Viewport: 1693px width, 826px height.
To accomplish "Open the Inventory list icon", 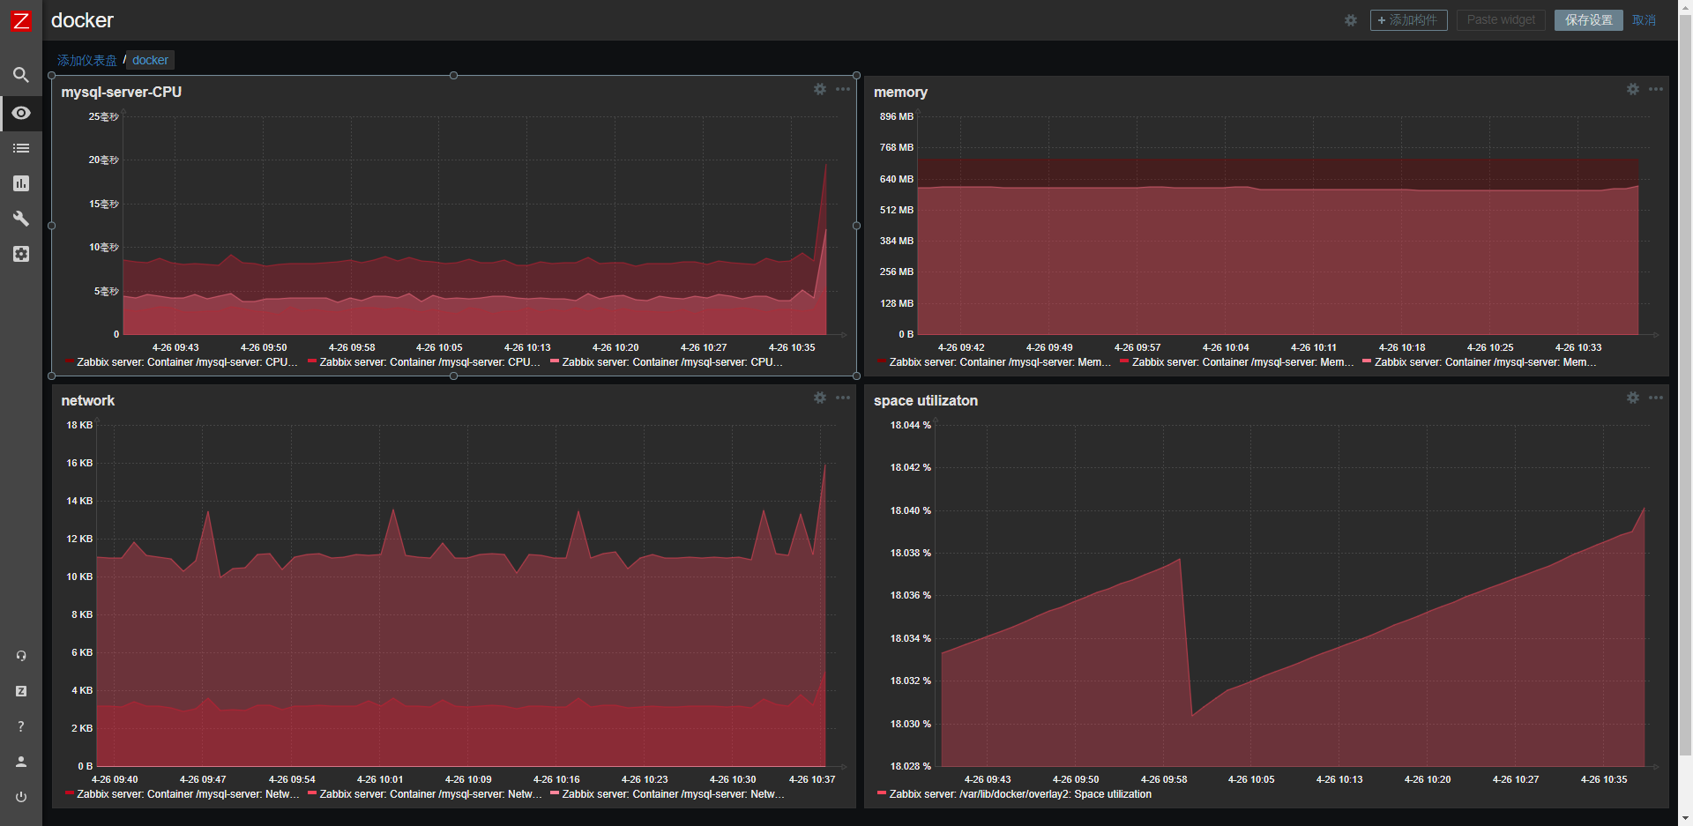I will click(x=21, y=148).
